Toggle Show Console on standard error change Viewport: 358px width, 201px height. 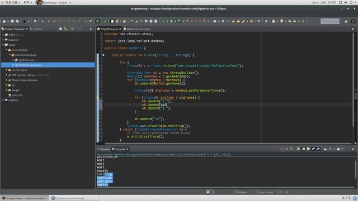[318, 149]
